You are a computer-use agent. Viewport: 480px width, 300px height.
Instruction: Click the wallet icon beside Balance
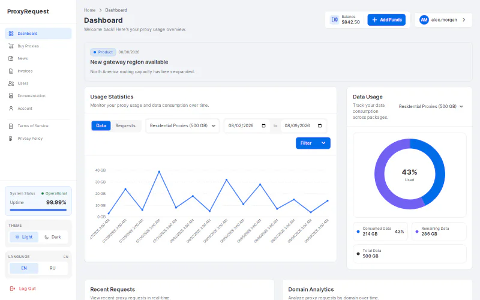pyautogui.click(x=335, y=20)
